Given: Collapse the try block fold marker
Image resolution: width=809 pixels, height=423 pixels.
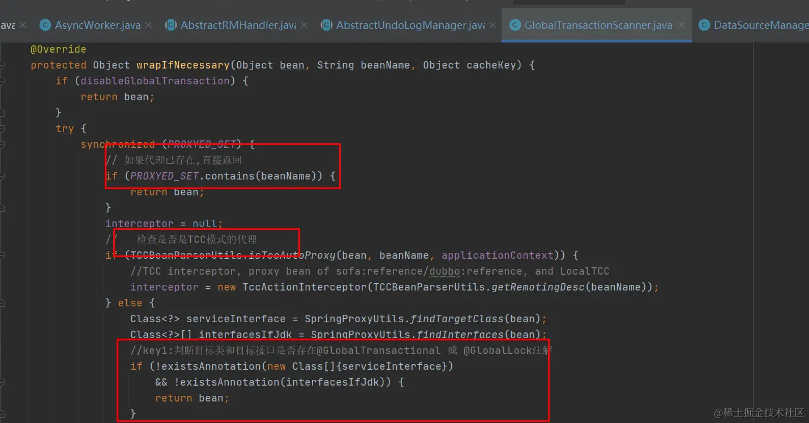Looking at the screenshot, I should coord(2,129).
